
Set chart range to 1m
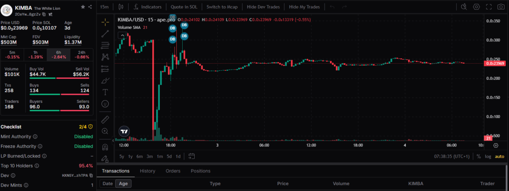click(x=160, y=156)
